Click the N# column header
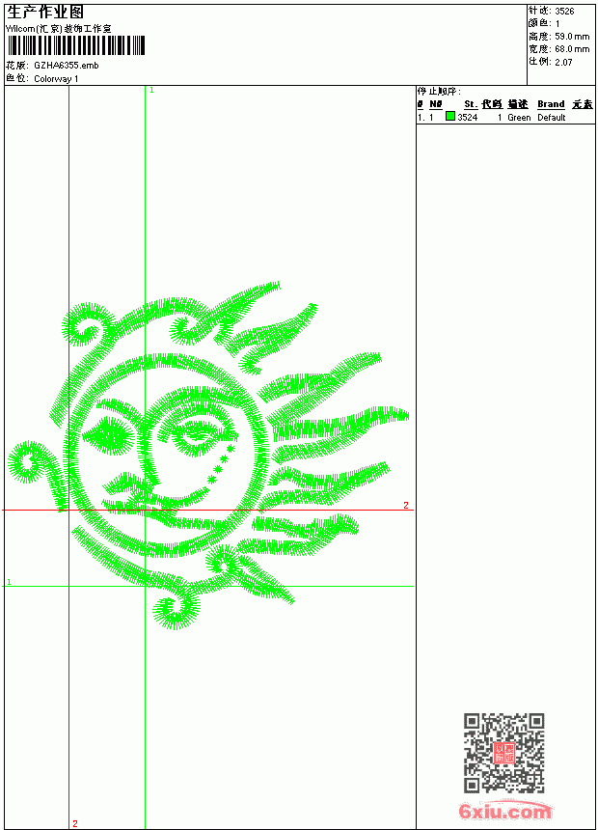This screenshot has width=598, height=830. [x=436, y=104]
